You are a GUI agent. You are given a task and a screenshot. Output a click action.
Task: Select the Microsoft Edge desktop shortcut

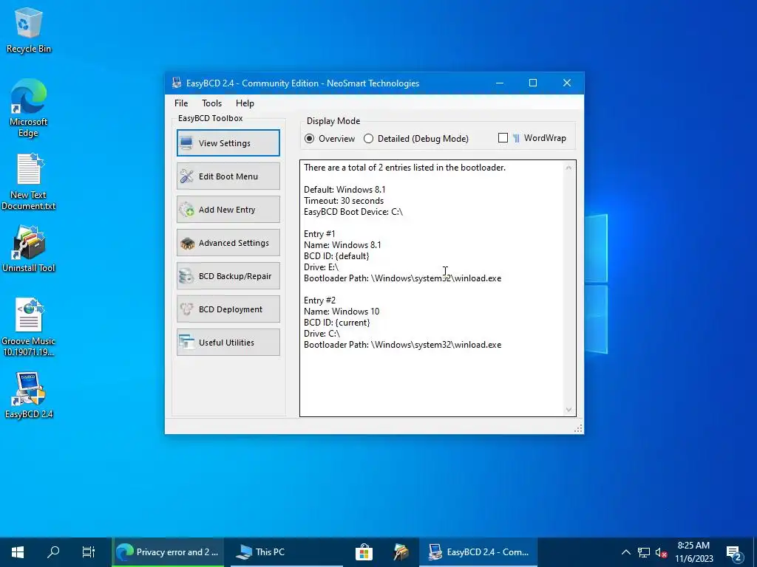(x=29, y=108)
